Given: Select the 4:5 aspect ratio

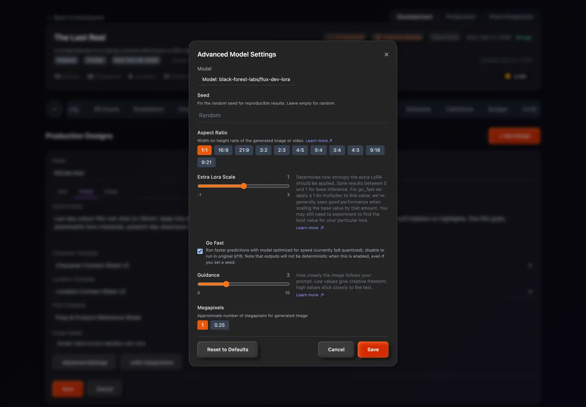Looking at the screenshot, I should click(300, 150).
